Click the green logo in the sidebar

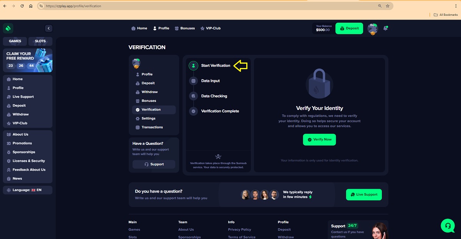click(8, 28)
